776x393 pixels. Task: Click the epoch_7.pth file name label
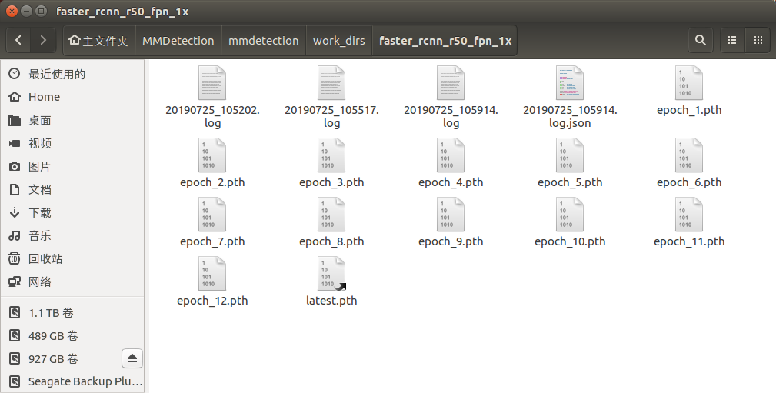click(x=212, y=241)
